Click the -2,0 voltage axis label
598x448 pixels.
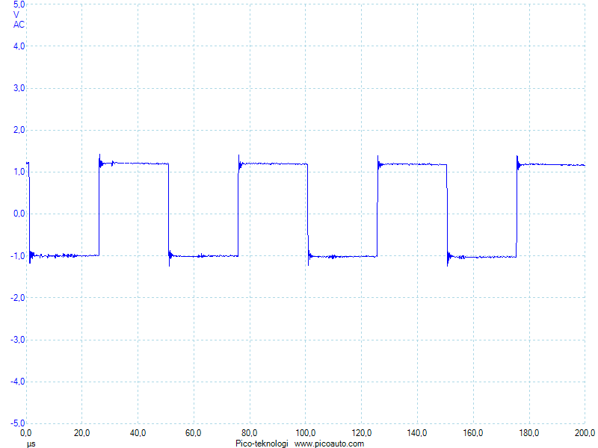point(17,298)
